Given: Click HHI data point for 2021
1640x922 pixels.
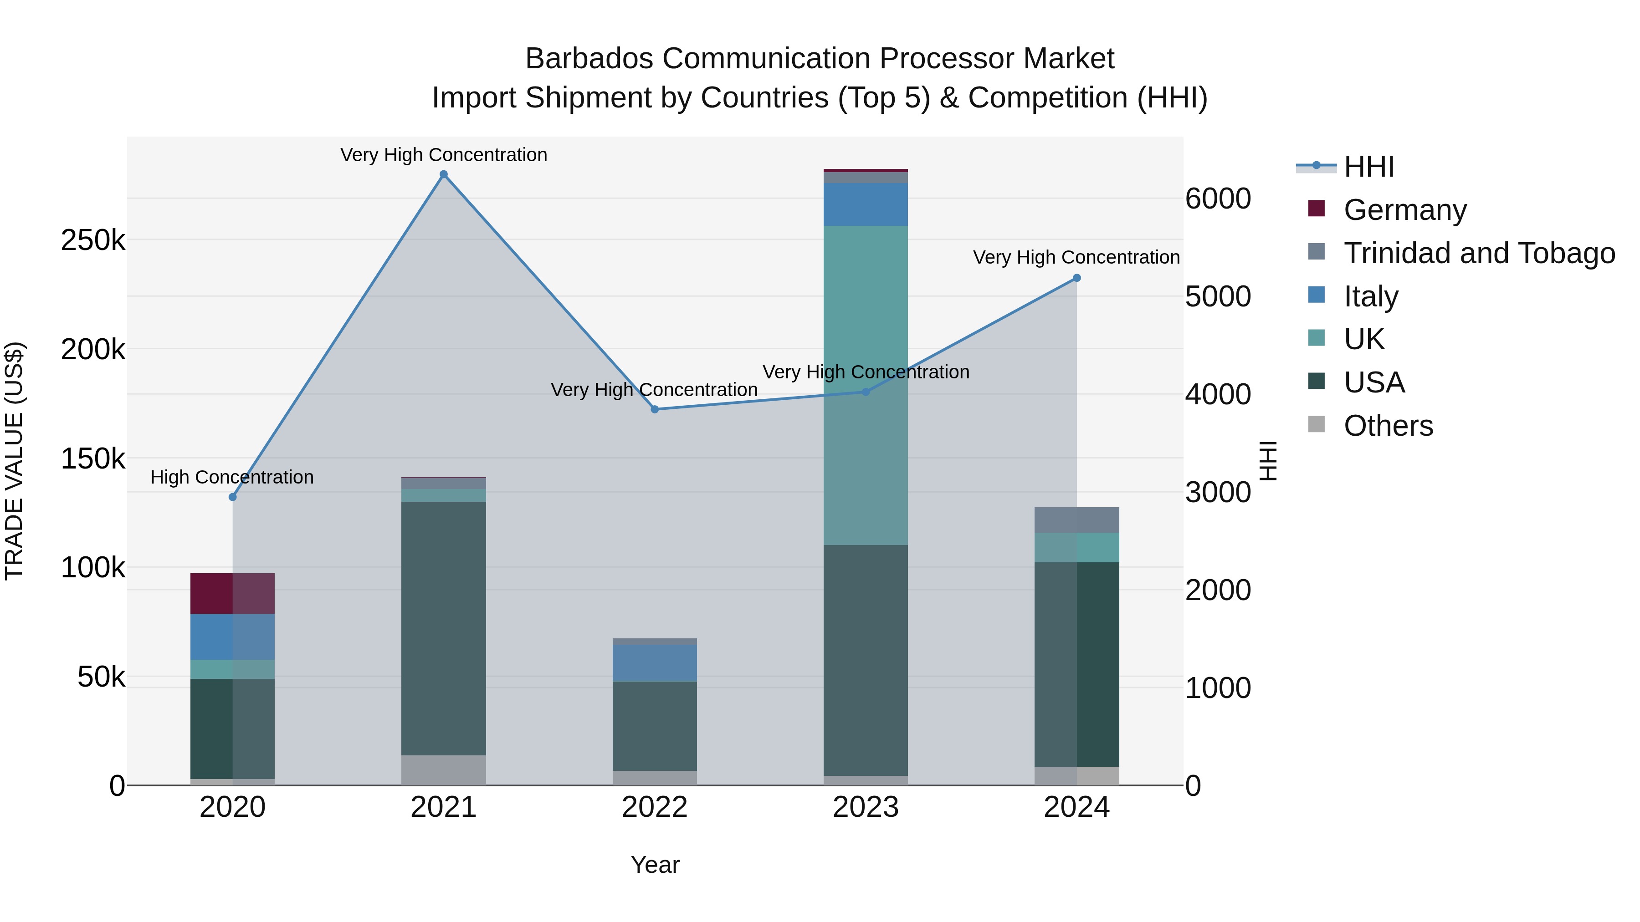Looking at the screenshot, I should tap(444, 174).
